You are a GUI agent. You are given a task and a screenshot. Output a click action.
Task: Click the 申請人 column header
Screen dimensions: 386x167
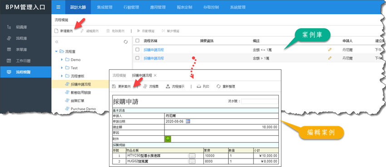click(347, 40)
